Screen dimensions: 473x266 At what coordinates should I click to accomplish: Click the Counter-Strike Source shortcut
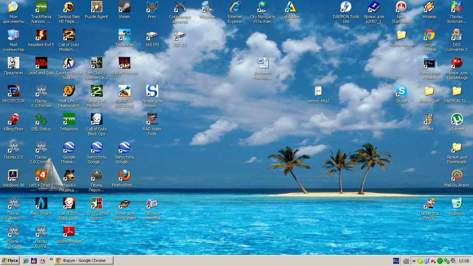click(69, 68)
